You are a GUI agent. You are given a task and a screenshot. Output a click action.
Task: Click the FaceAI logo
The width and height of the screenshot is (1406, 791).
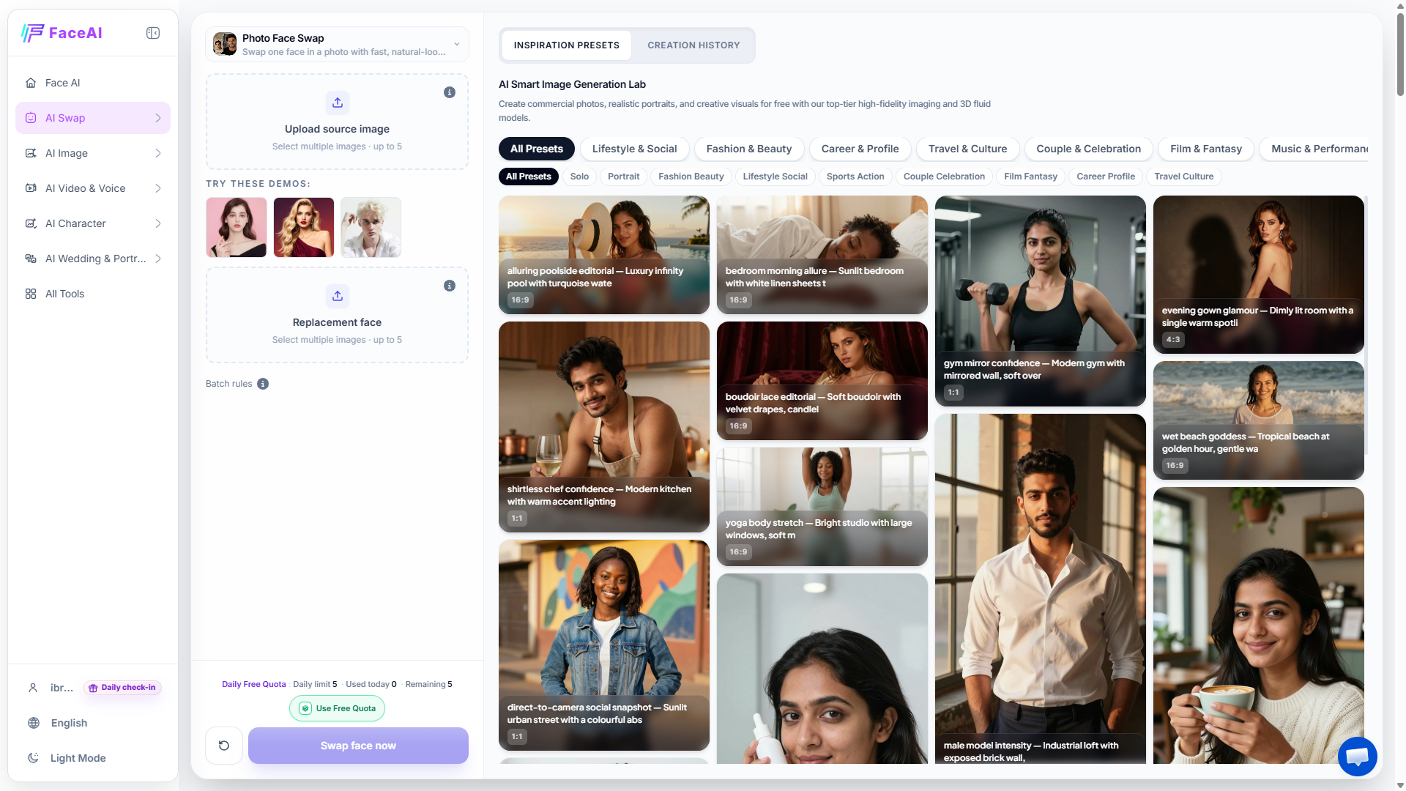click(62, 33)
